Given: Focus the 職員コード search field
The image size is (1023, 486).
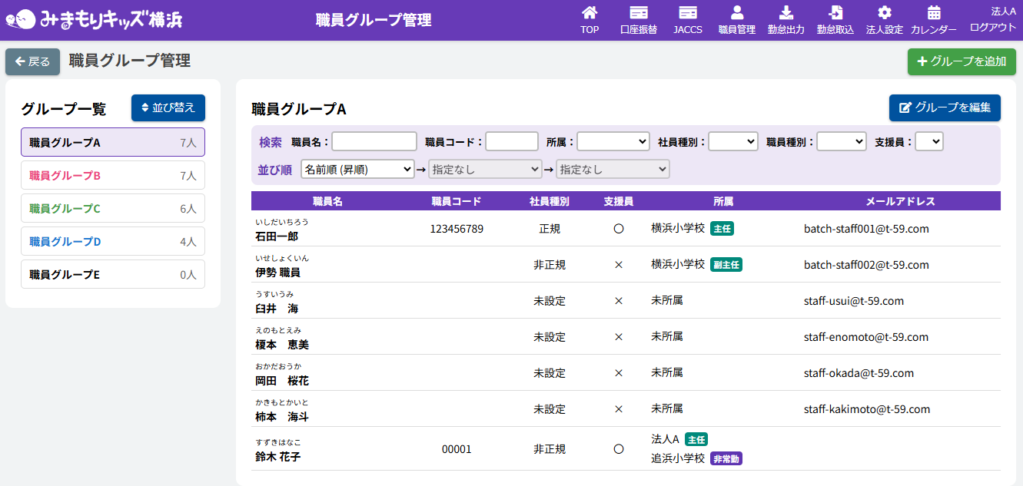Looking at the screenshot, I should [x=512, y=141].
